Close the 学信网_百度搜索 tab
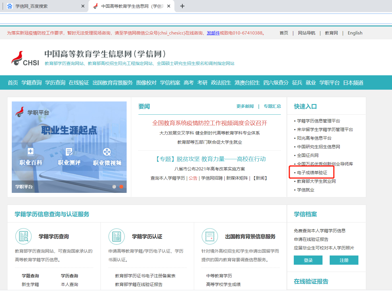Screen dimensions: 392x292 tap(83, 6)
